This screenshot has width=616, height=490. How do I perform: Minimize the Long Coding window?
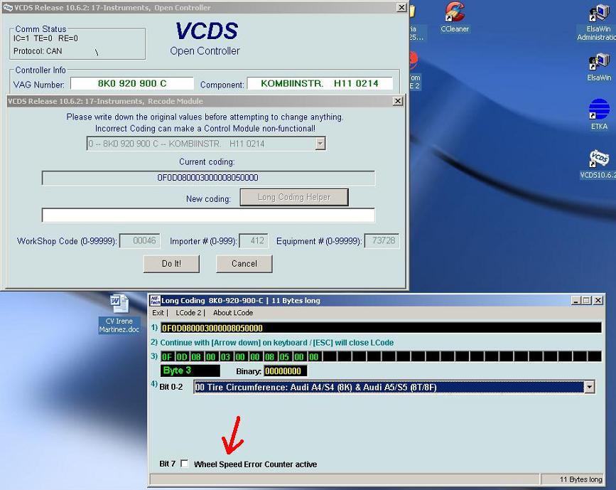pos(576,300)
